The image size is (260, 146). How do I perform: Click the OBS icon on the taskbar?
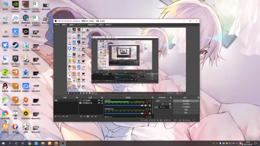coord(63,143)
